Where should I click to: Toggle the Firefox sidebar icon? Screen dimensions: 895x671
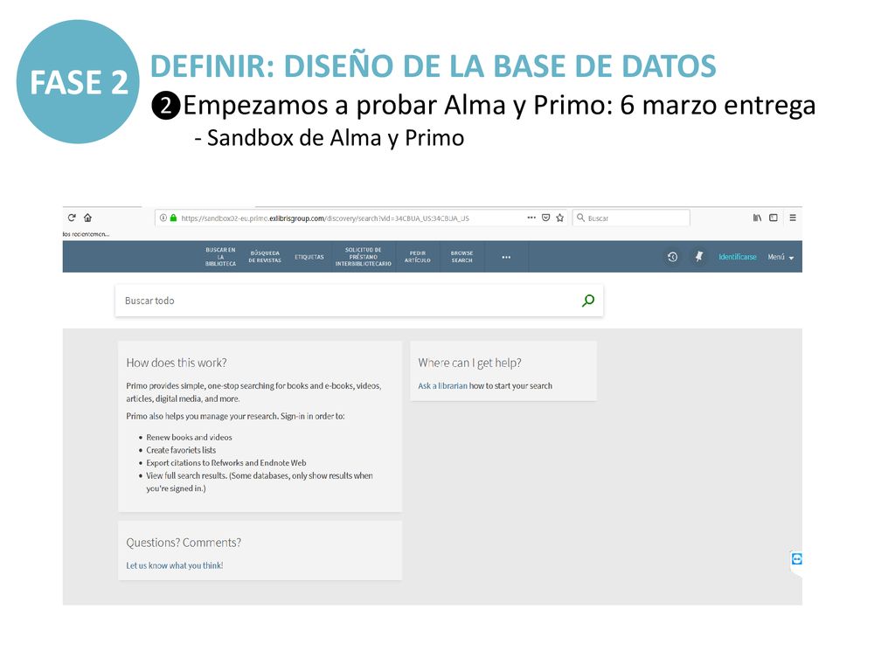pos(774,218)
